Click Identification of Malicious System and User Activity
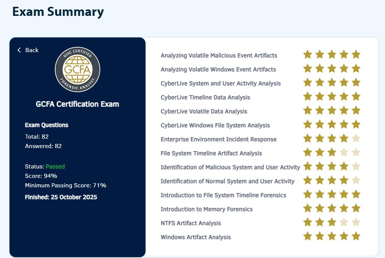The height and width of the screenshot is (258, 385). coord(230,167)
